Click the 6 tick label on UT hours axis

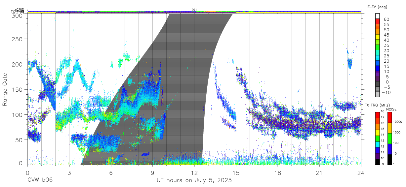pos(111,172)
